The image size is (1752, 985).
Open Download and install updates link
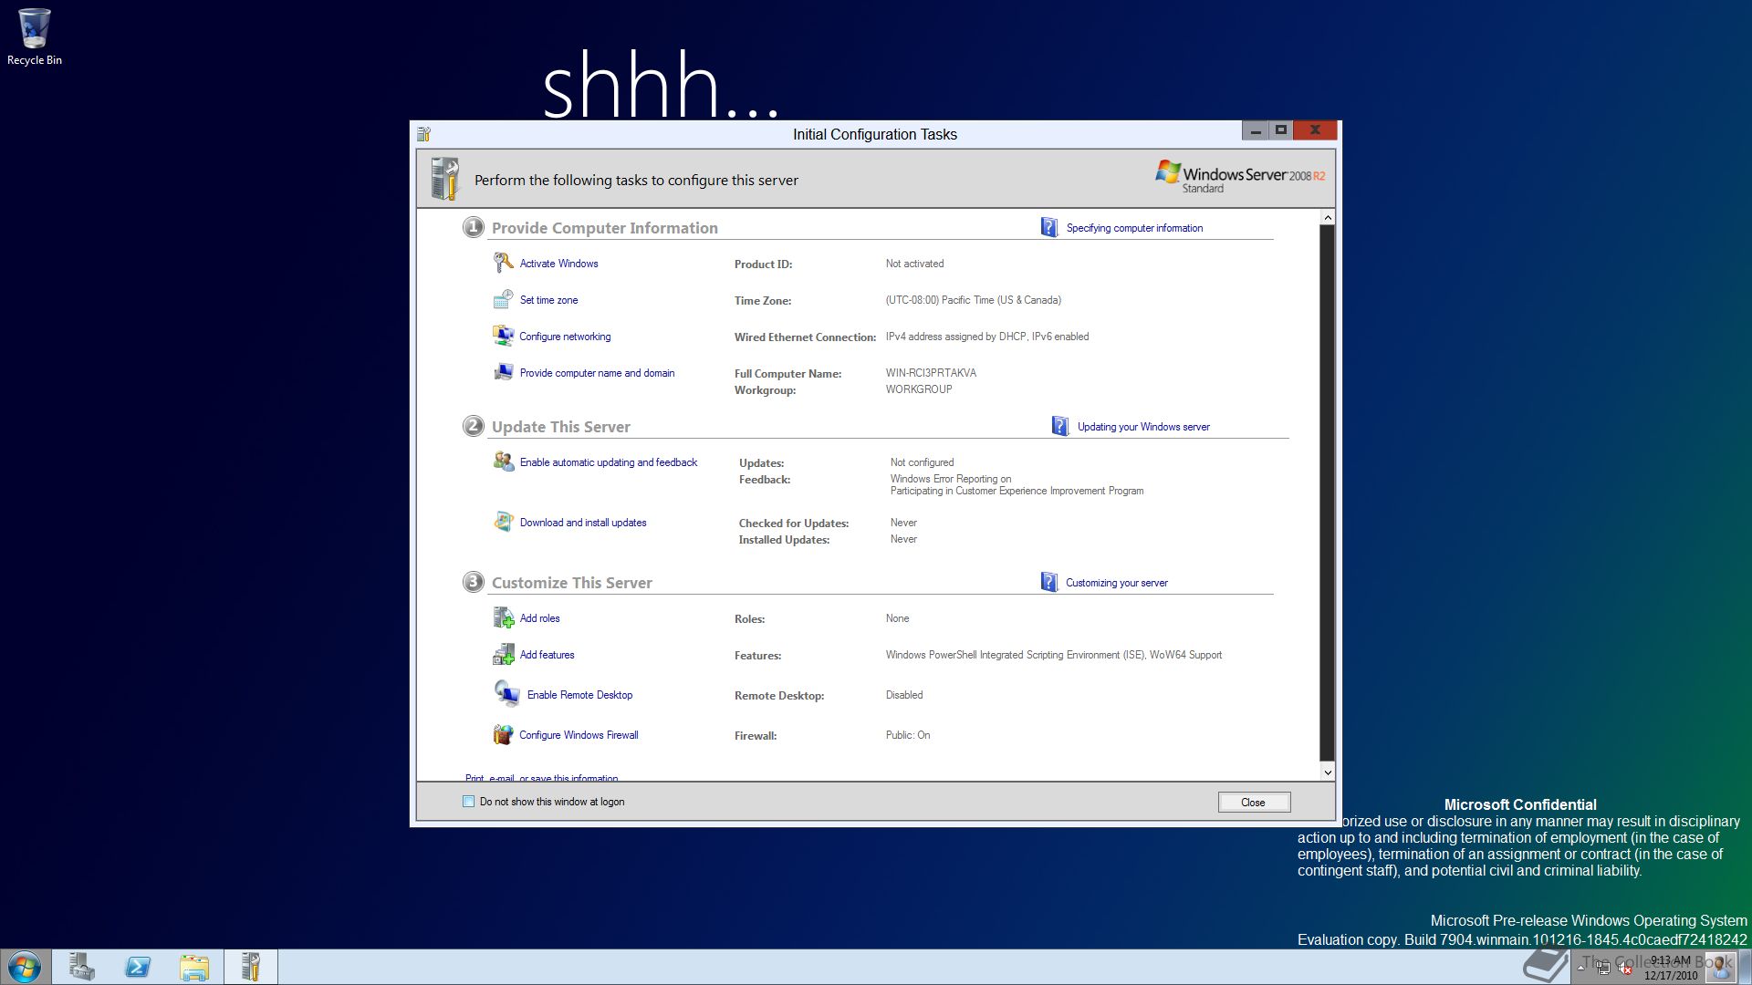click(x=583, y=523)
